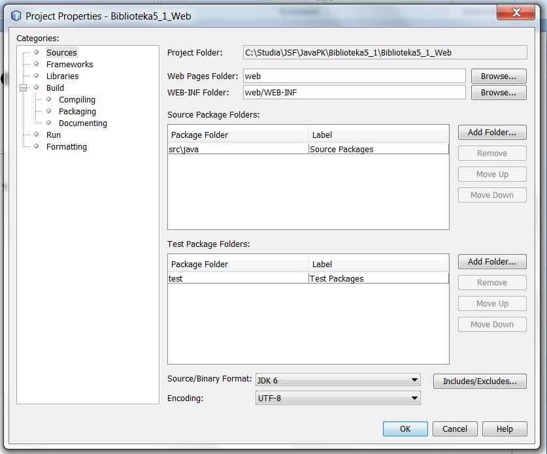Add Folder to Test Package Folders
The width and height of the screenshot is (547, 454).
click(x=492, y=262)
